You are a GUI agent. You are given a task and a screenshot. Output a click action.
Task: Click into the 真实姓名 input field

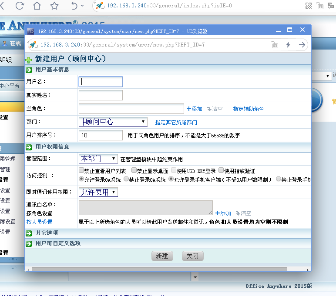pos(101,95)
